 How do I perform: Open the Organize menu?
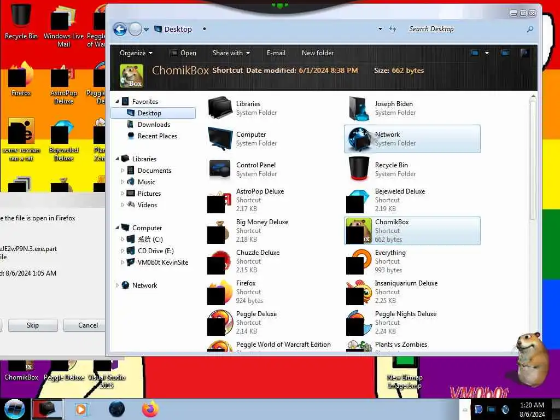[136, 53]
